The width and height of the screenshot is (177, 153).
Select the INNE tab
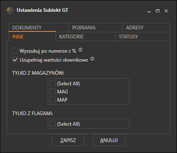click(32, 37)
